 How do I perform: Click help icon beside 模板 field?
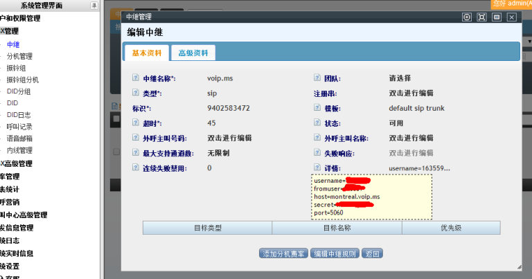318,109
